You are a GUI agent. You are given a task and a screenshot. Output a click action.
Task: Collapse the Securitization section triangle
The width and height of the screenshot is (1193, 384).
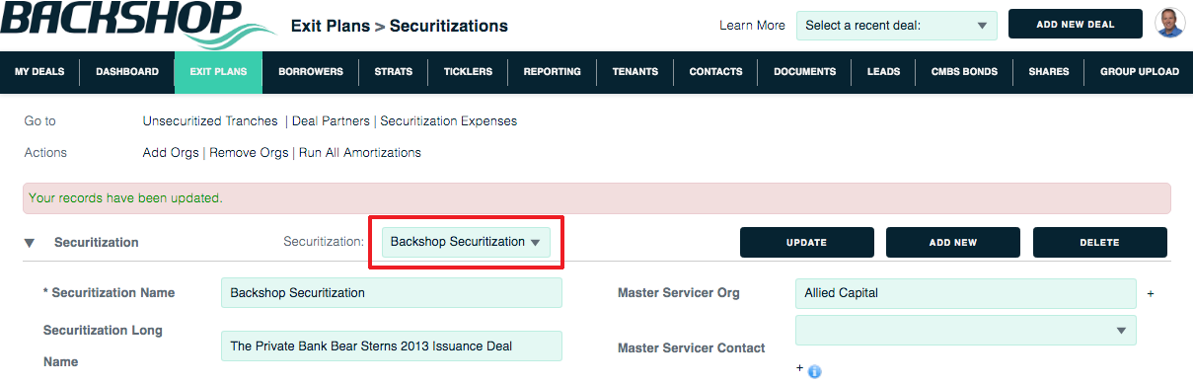[x=30, y=242]
